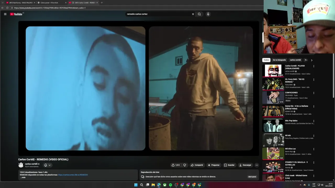The width and height of the screenshot is (335, 188).
Task: Go back with the browser back arrow
Action: click(x=3, y=8)
